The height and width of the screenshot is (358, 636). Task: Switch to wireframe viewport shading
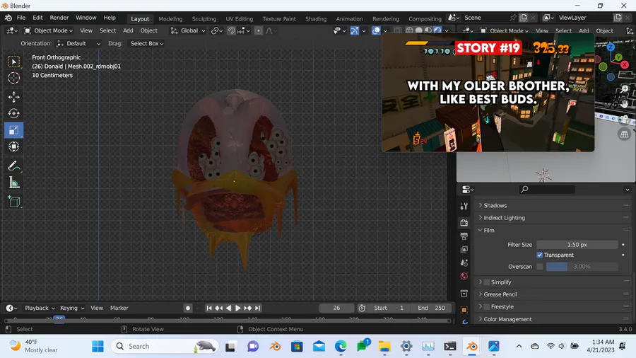[x=409, y=30]
